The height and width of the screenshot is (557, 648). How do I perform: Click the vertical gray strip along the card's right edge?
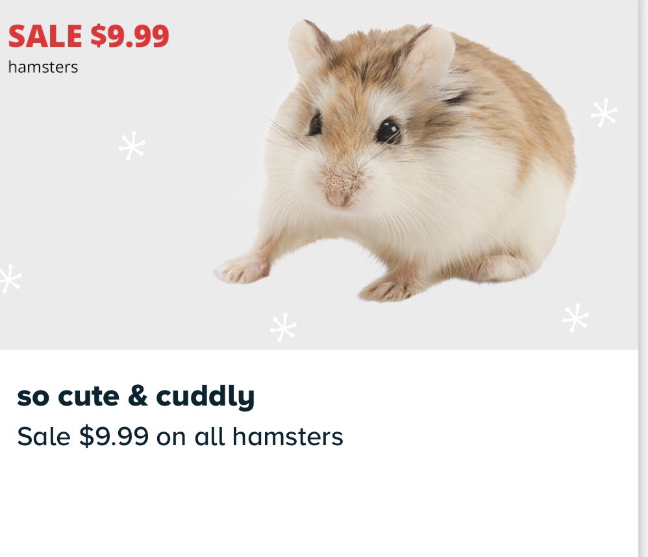[643, 278]
